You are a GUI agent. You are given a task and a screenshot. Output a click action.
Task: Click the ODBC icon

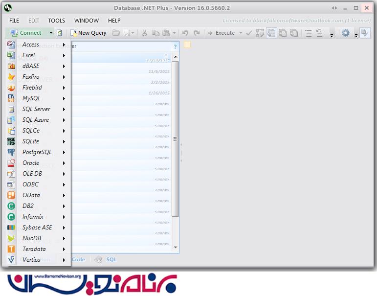click(x=11, y=184)
